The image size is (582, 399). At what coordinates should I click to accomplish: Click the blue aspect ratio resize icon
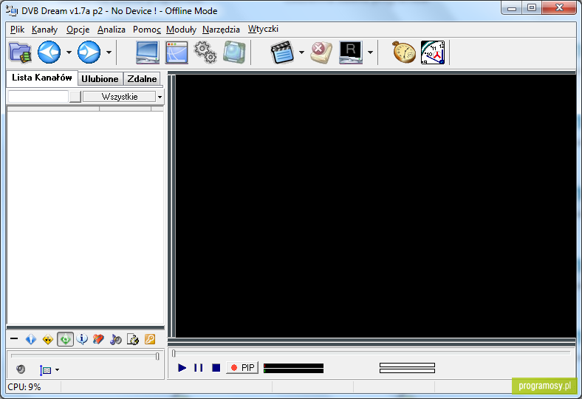click(x=45, y=370)
